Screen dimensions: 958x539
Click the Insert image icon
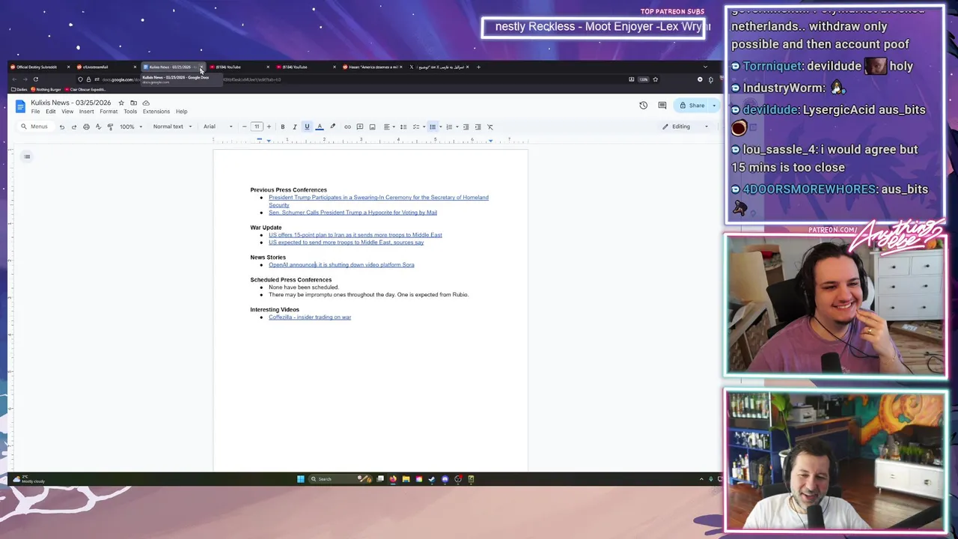(x=372, y=127)
